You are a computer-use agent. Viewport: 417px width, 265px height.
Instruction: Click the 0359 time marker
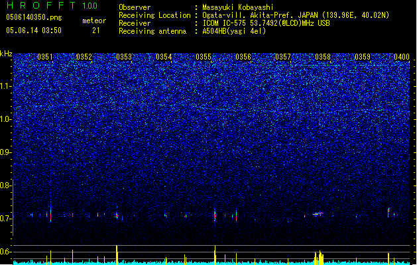coord(363,57)
